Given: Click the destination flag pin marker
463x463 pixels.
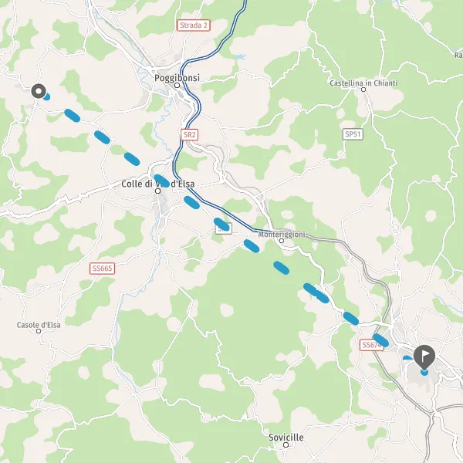Looking at the screenshot, I should click(x=424, y=357).
